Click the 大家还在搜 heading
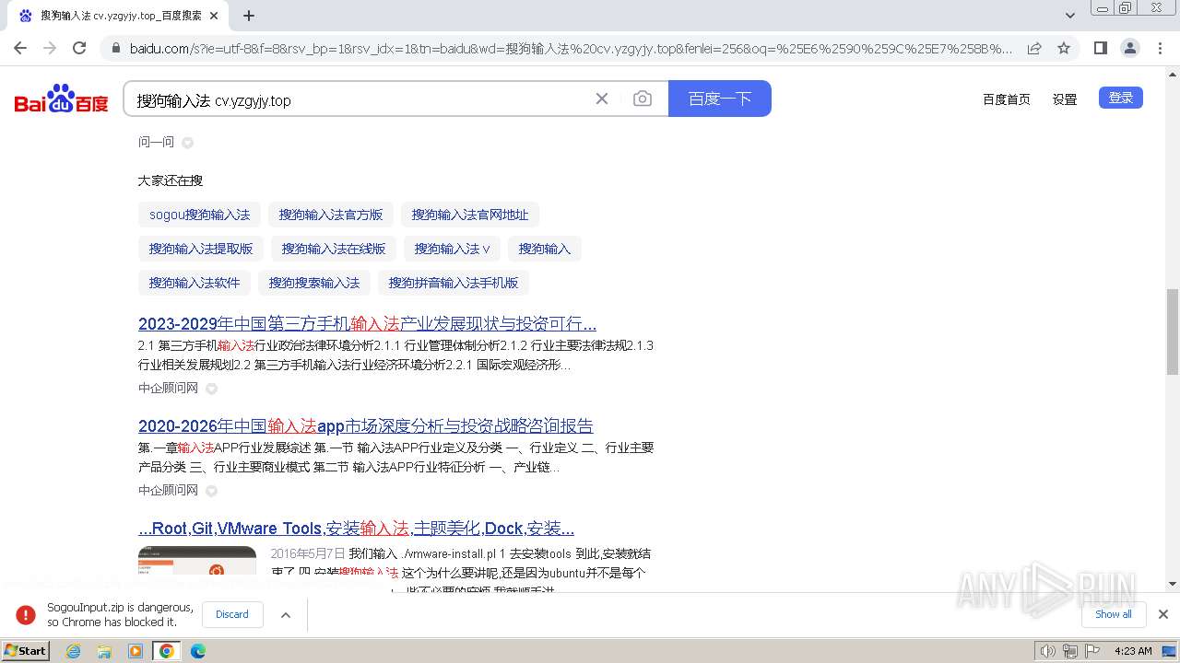1180x663 pixels. pyautogui.click(x=171, y=180)
